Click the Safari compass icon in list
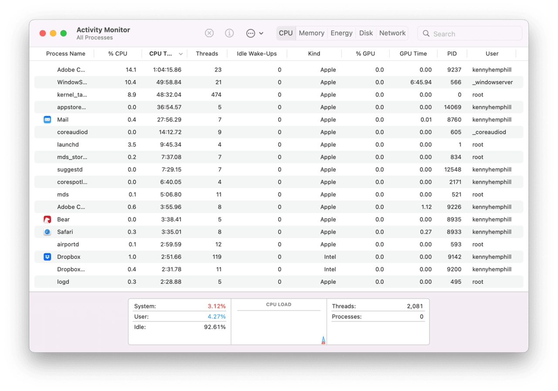This screenshot has height=391, width=558. click(48, 232)
